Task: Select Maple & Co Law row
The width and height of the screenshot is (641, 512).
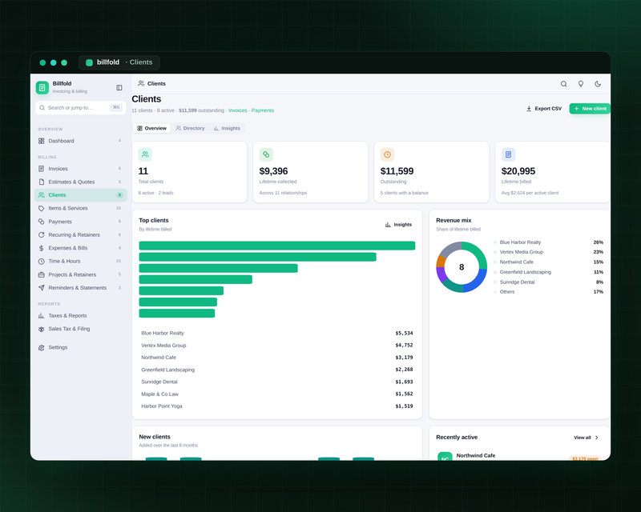Action: coord(277,394)
